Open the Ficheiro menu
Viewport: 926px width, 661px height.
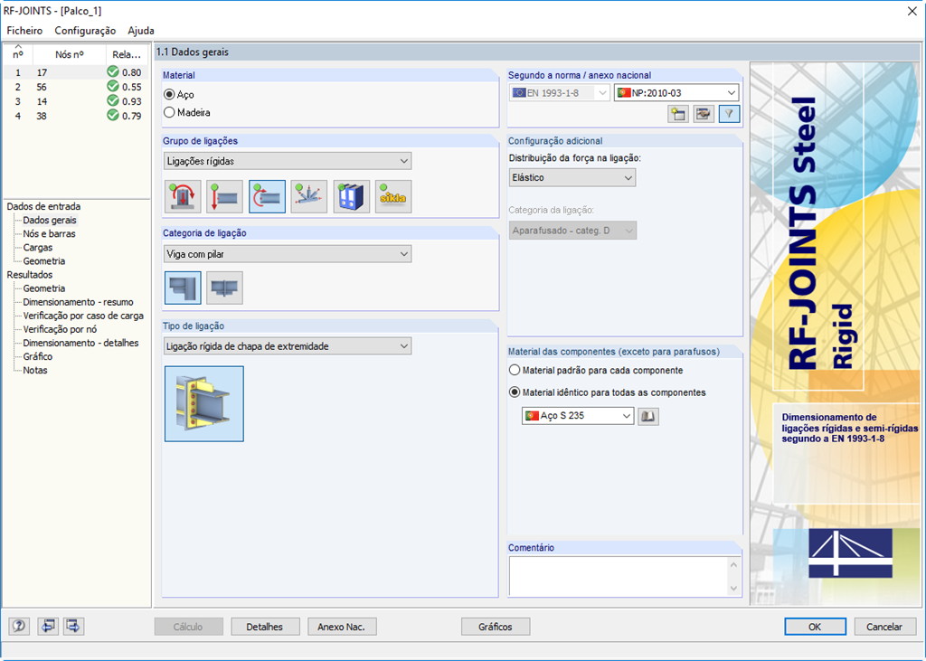(24, 31)
